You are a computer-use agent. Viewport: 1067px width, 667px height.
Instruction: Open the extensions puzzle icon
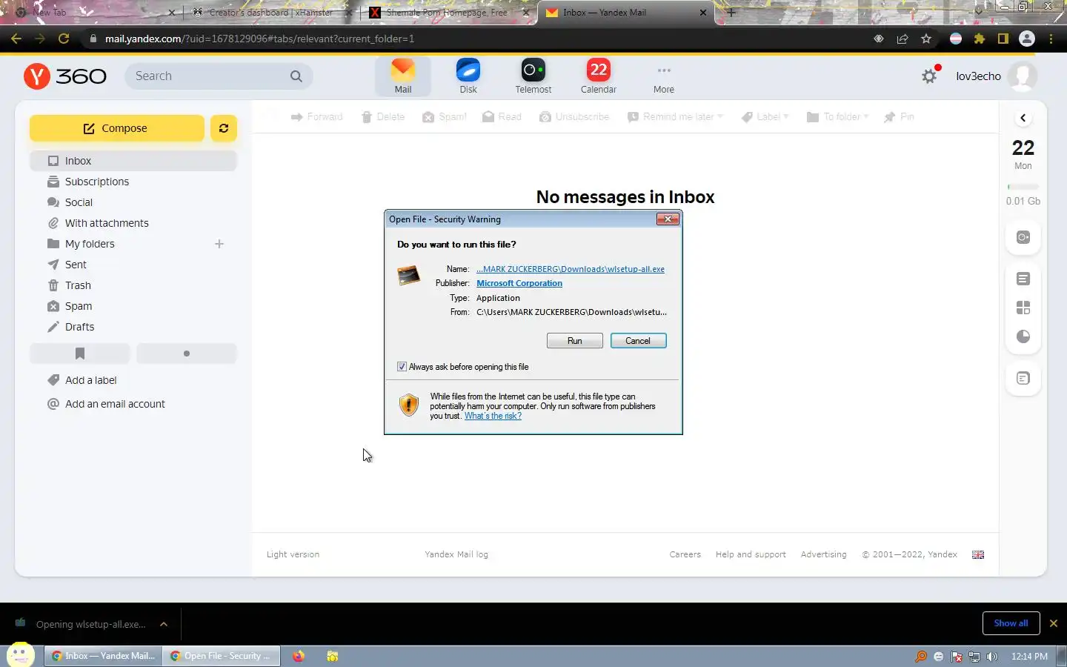(x=979, y=39)
